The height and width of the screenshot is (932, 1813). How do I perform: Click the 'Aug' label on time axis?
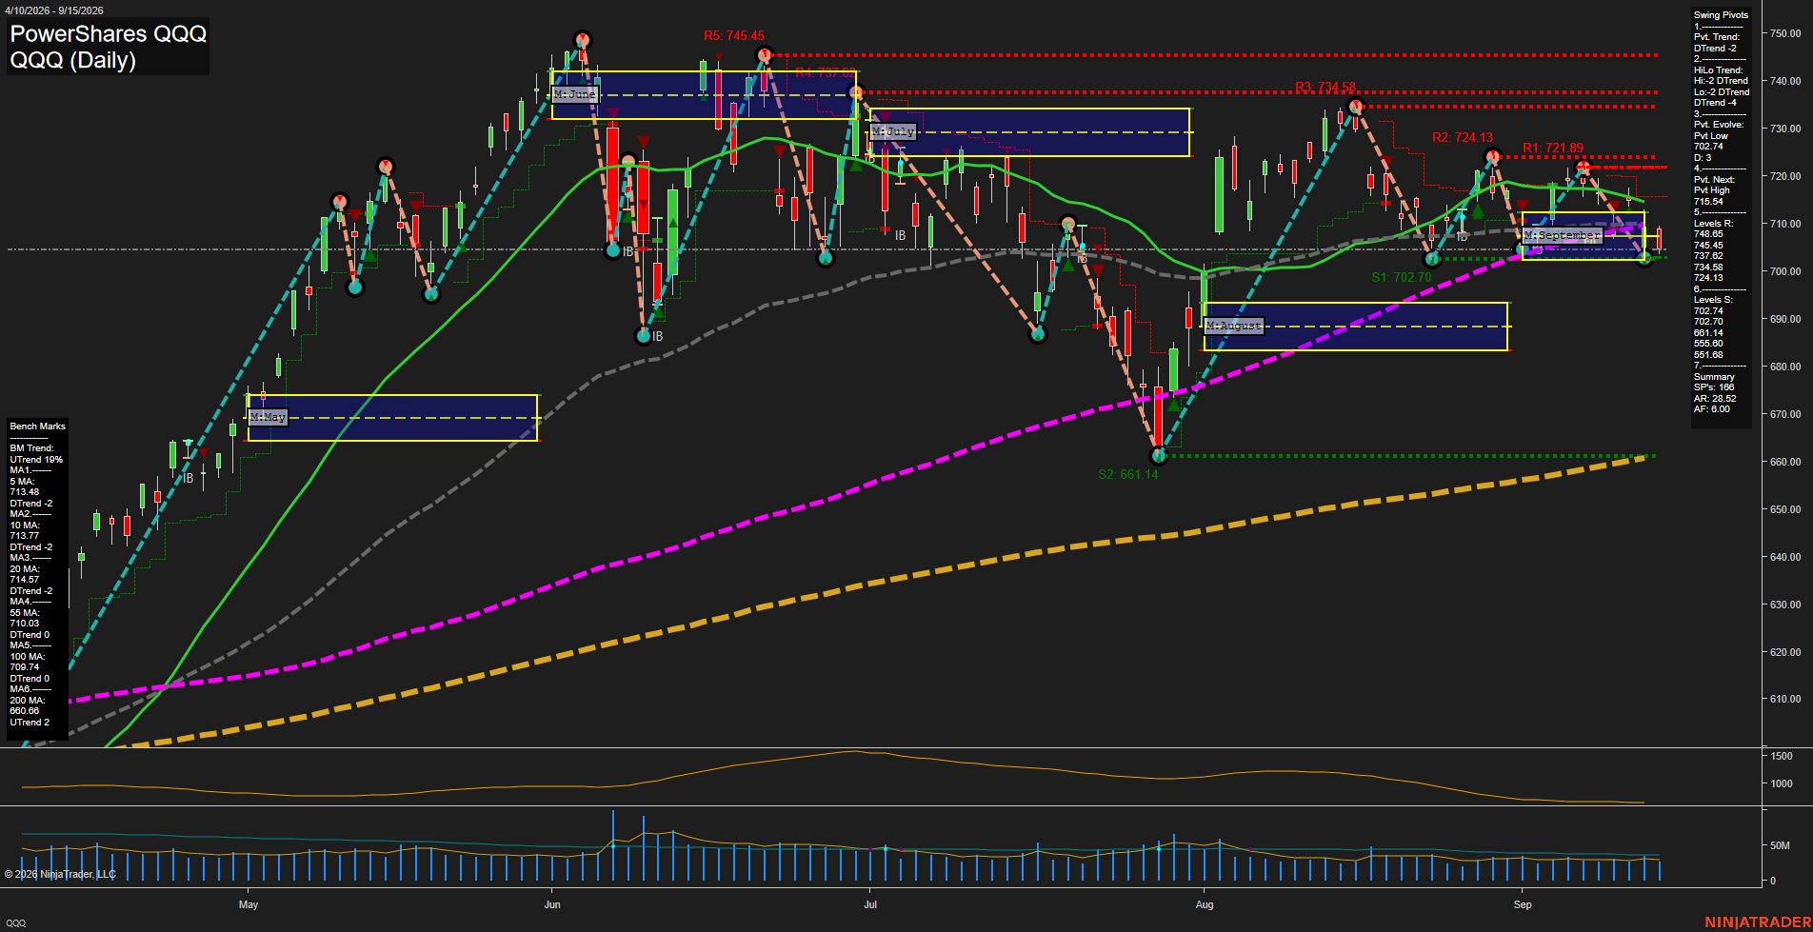pyautogui.click(x=1205, y=904)
